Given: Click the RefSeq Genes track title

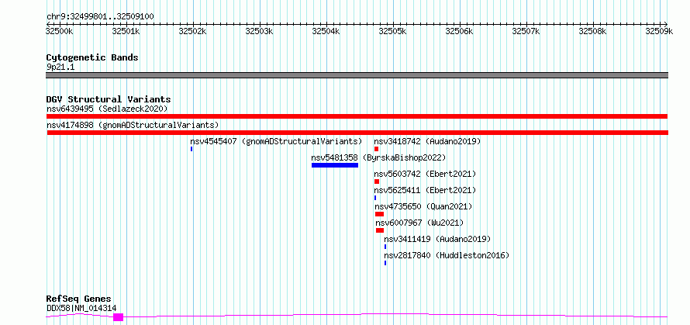Looking at the screenshot, I should pos(79,299).
